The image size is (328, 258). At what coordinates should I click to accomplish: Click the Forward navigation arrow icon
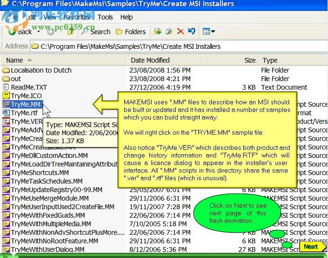coord(50,32)
